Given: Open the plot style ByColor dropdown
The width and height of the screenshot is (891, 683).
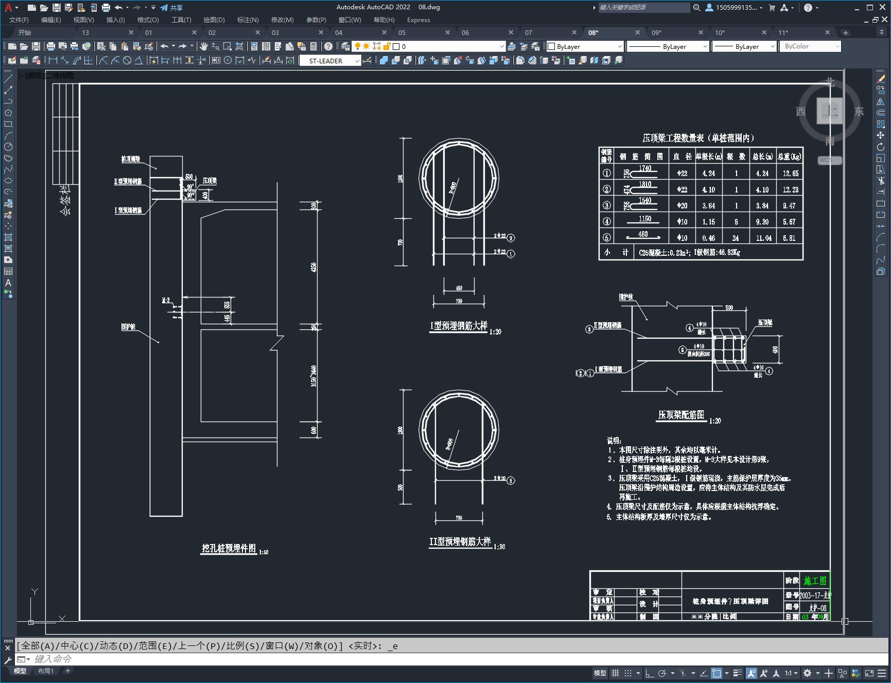Looking at the screenshot, I should tap(810, 46).
